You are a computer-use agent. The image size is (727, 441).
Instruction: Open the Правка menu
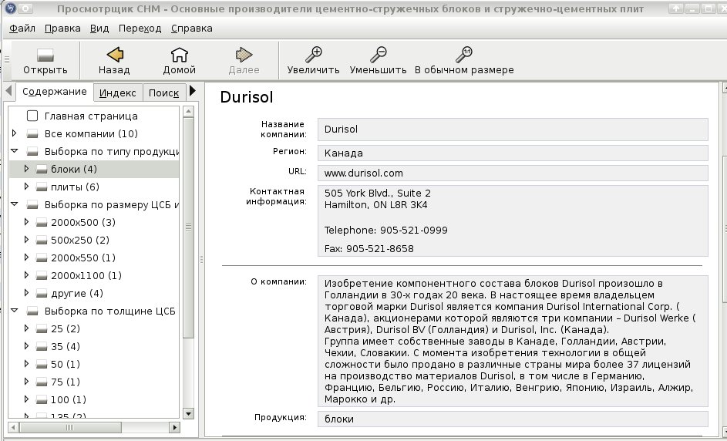coord(62,29)
